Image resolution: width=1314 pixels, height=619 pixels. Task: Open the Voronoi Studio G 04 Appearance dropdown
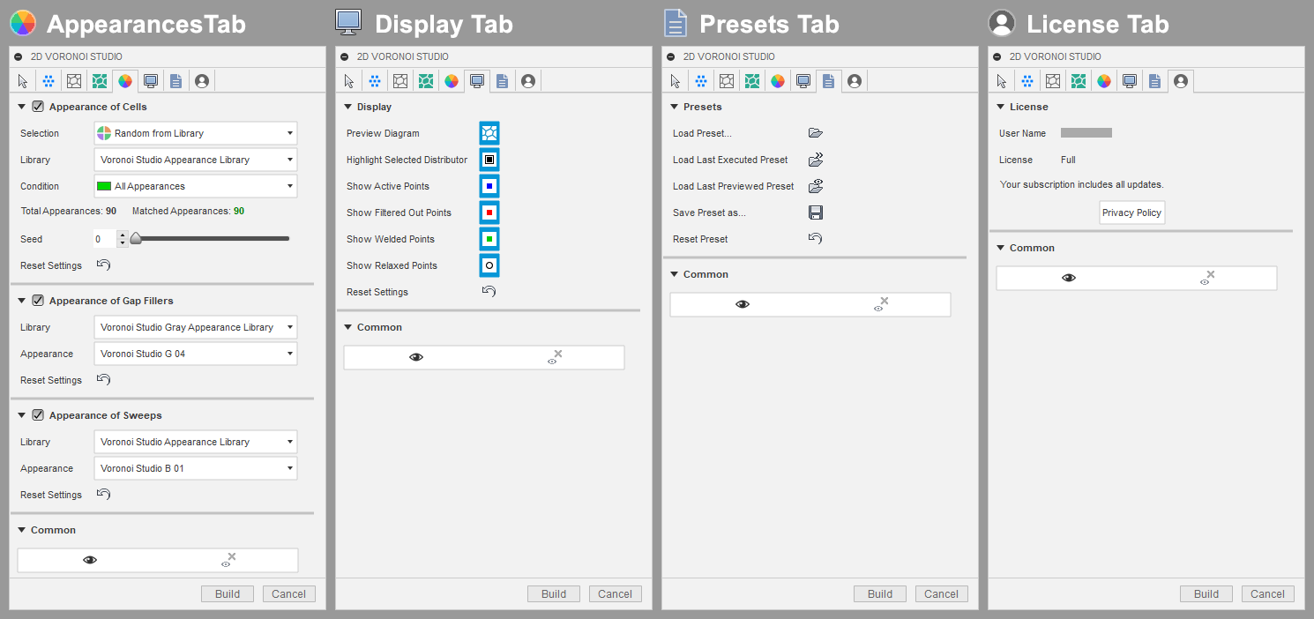click(x=195, y=354)
